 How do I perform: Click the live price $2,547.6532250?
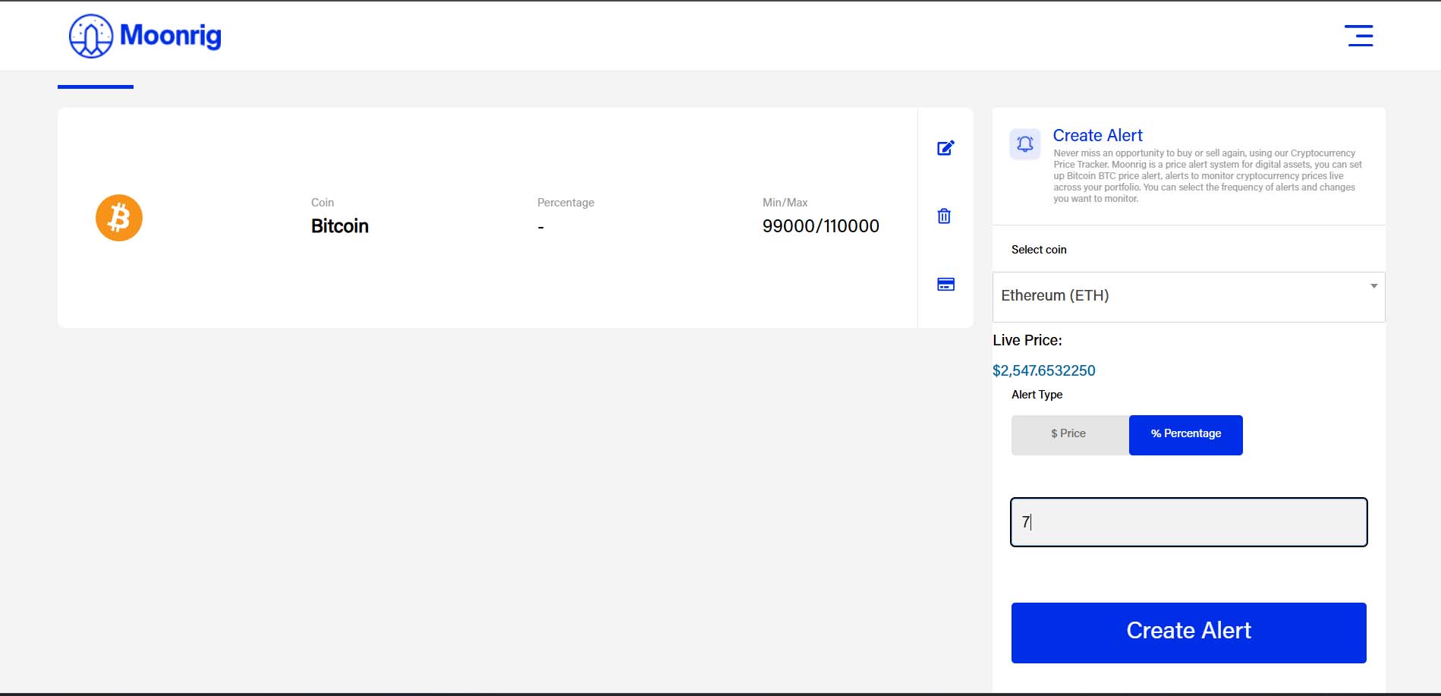pos(1044,370)
